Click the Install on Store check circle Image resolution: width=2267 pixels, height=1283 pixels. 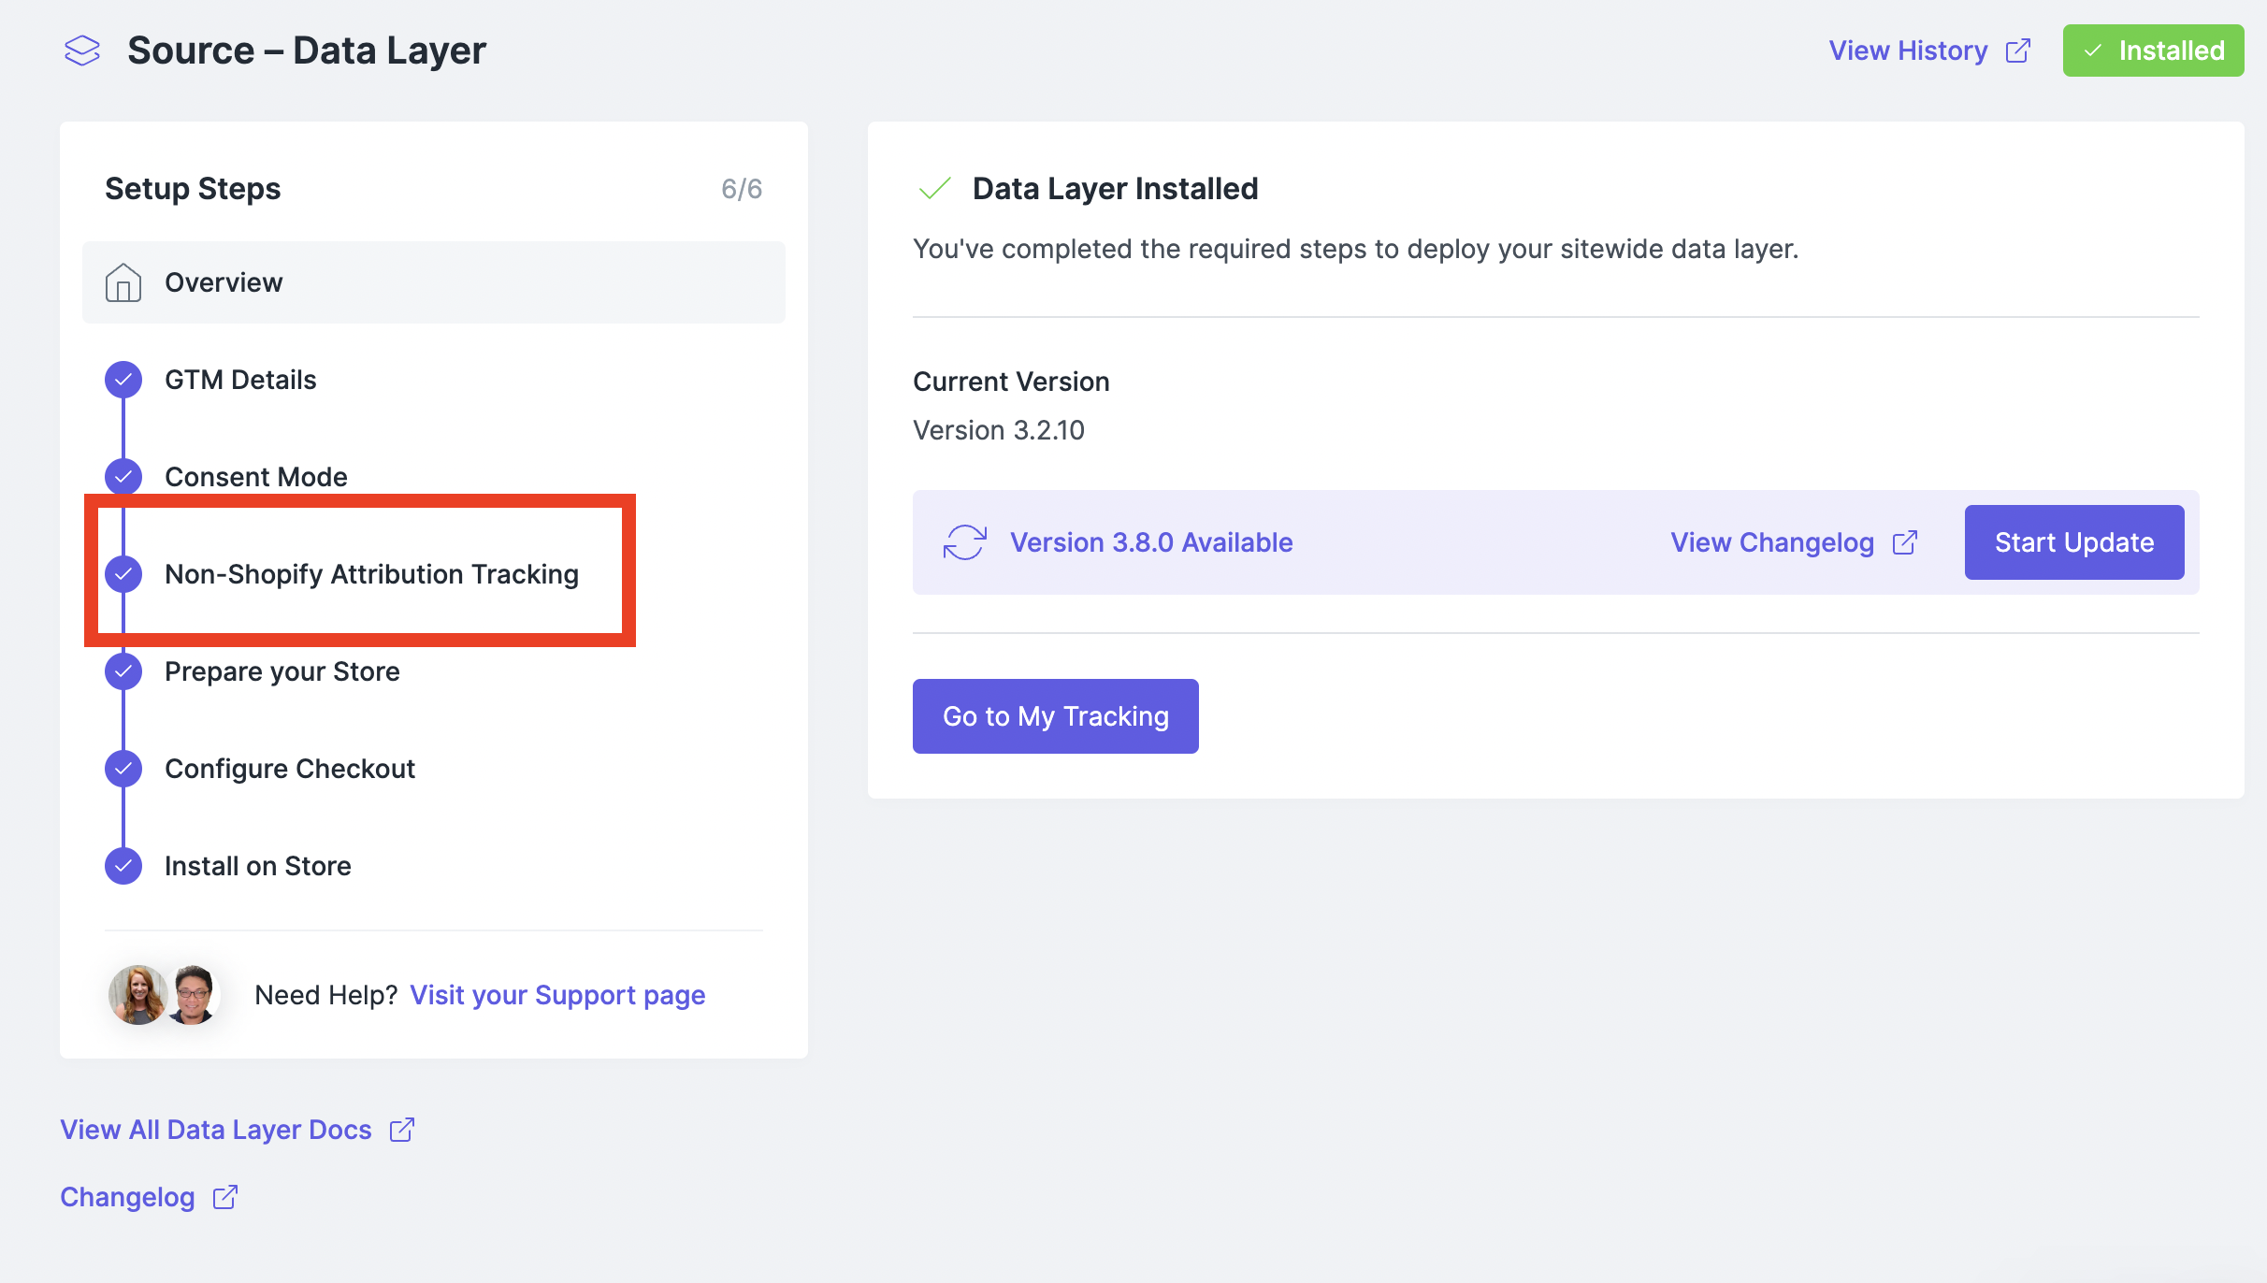[123, 866]
